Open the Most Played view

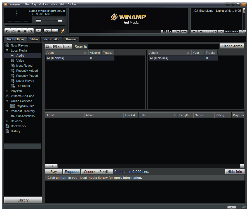pos(24,66)
